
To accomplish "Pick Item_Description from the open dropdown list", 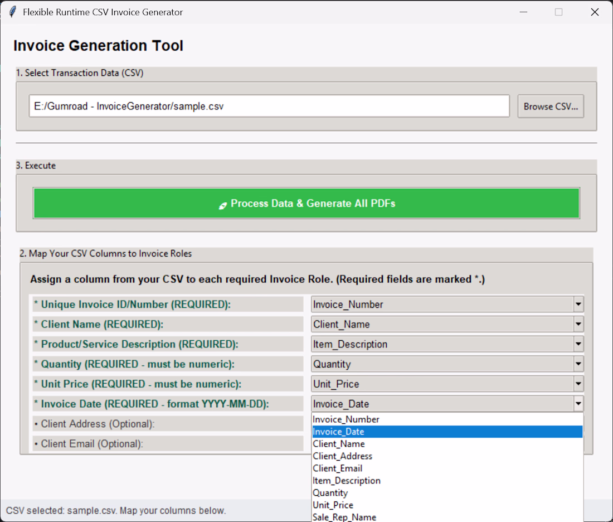I will tap(447, 481).
